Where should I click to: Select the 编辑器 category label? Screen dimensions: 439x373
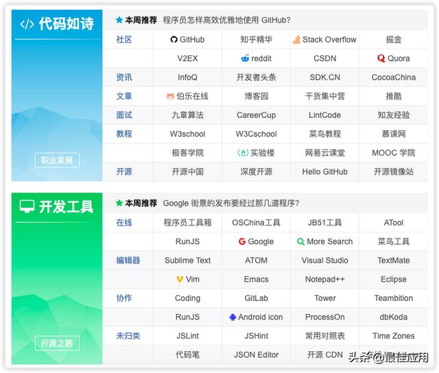pos(128,261)
